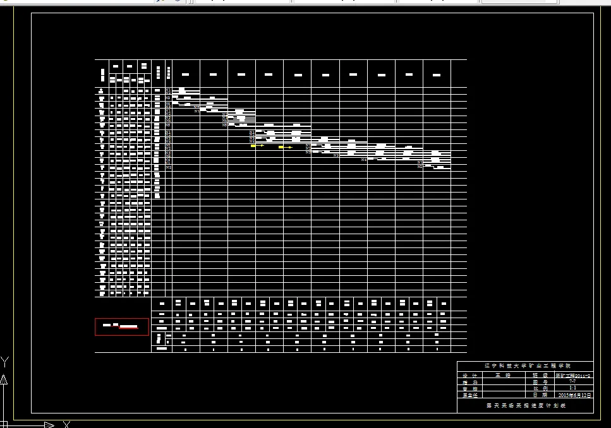Select the 班级 label in title block
611x428 pixels.
(x=540, y=376)
